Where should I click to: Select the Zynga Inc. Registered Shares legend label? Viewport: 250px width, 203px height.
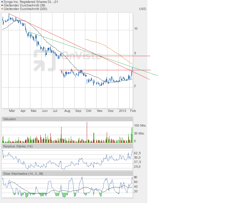31,2
